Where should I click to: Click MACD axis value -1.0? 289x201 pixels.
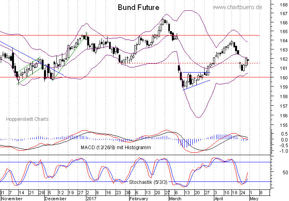pyautogui.click(x=284, y=151)
